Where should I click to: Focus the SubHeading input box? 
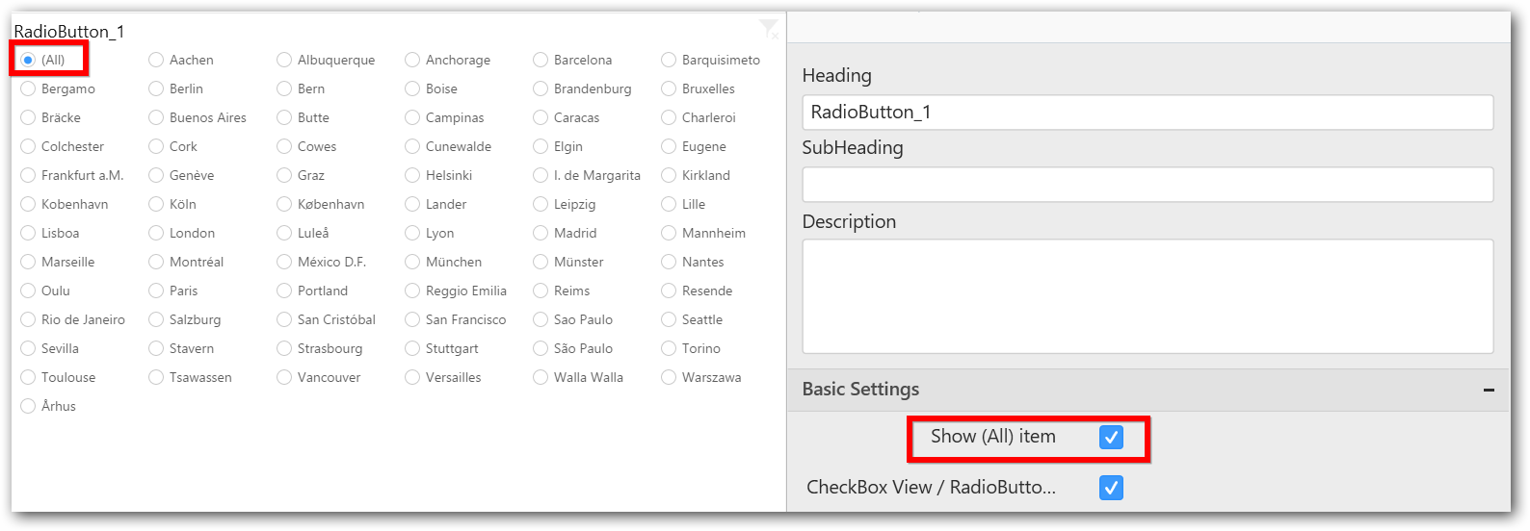(x=1147, y=185)
